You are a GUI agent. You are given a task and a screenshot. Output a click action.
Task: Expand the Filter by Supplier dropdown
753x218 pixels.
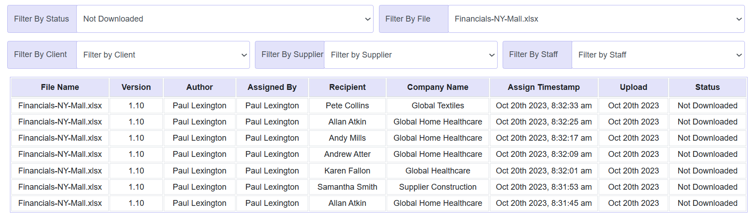(x=411, y=55)
